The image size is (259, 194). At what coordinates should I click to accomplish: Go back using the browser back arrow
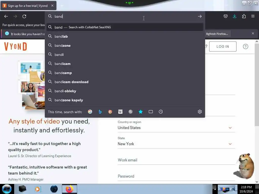[x=6, y=16]
